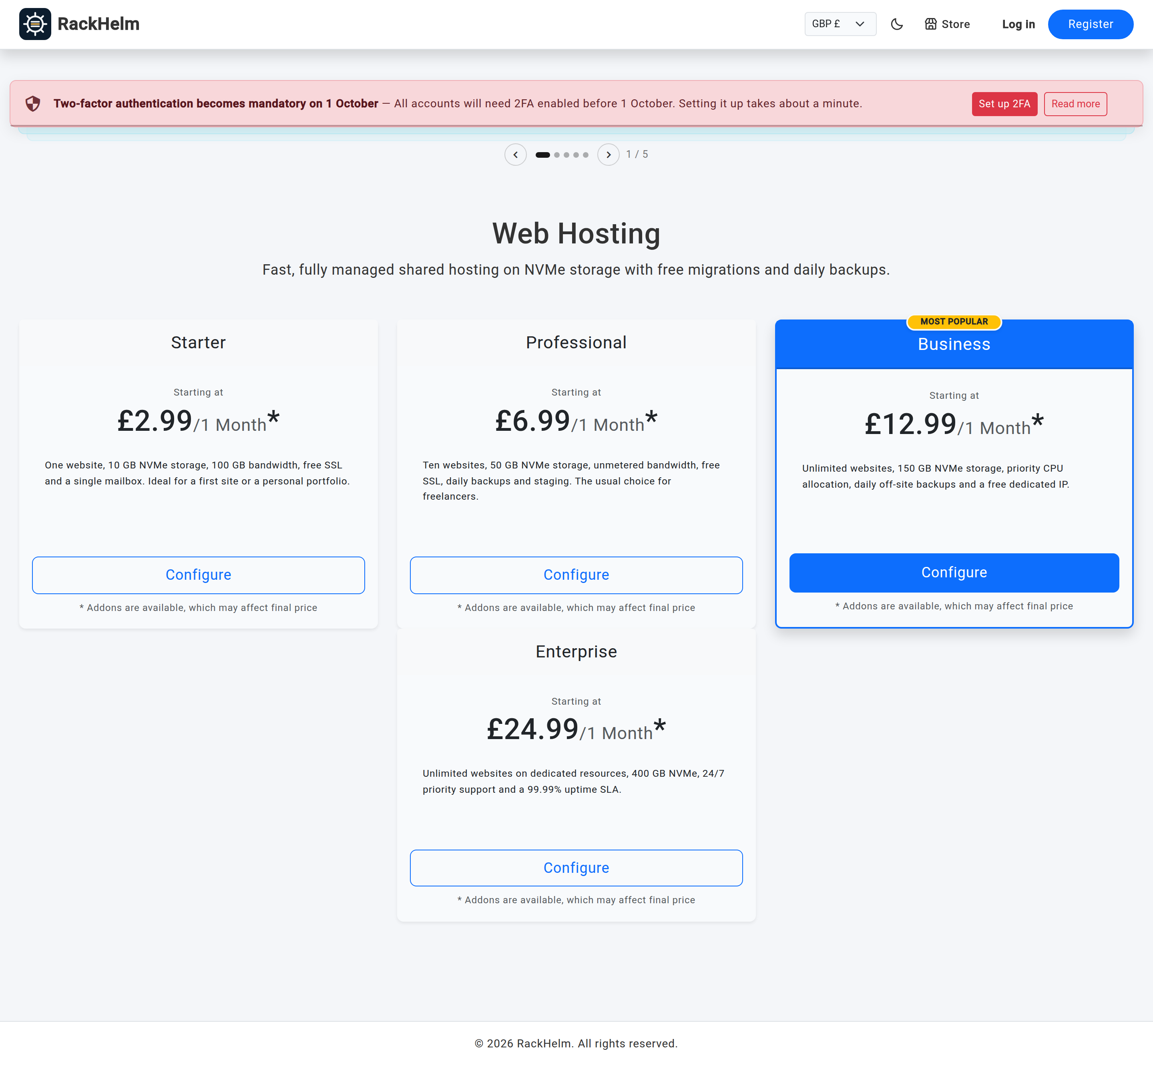
Task: Click the Professional plan title
Action: pyautogui.click(x=576, y=342)
